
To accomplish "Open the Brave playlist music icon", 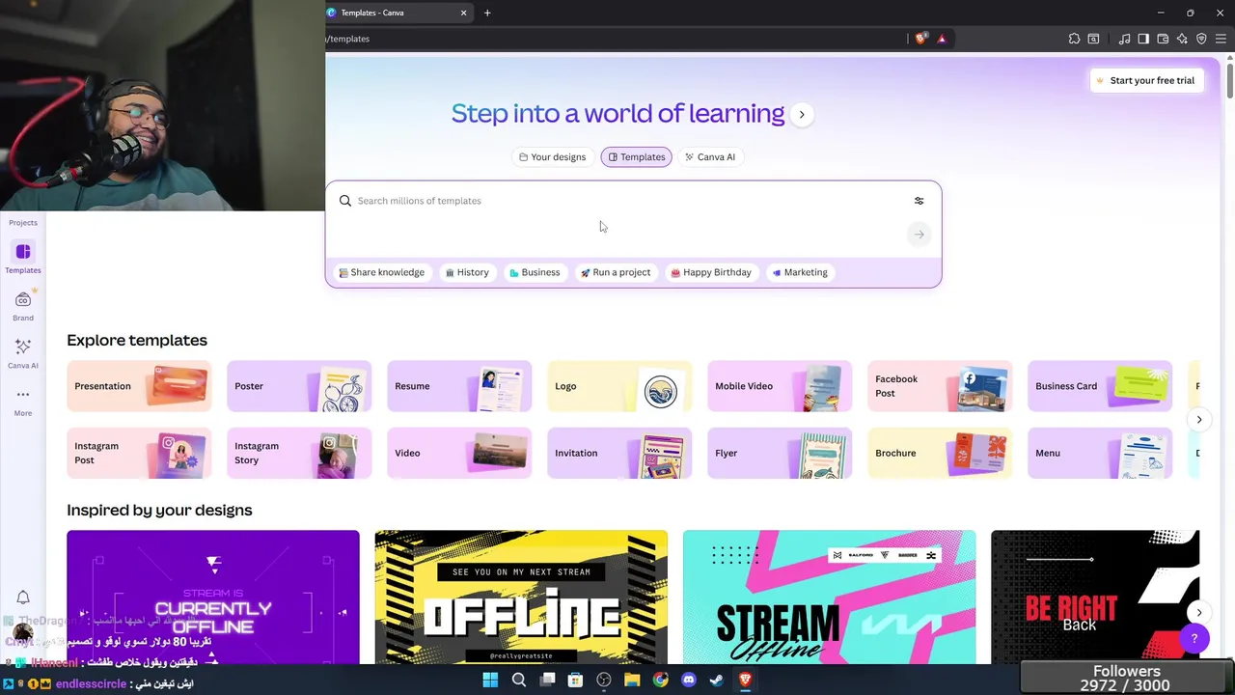I will (x=1124, y=39).
